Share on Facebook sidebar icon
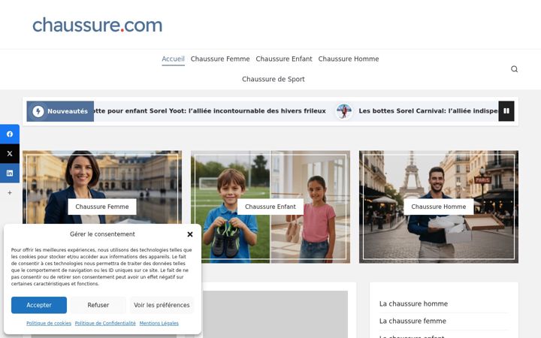541x338 pixels. (x=10, y=134)
